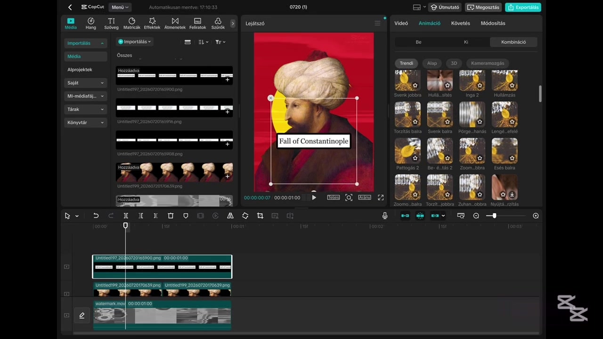Play the preview video
Screen dimensions: 603x339
coord(314,198)
